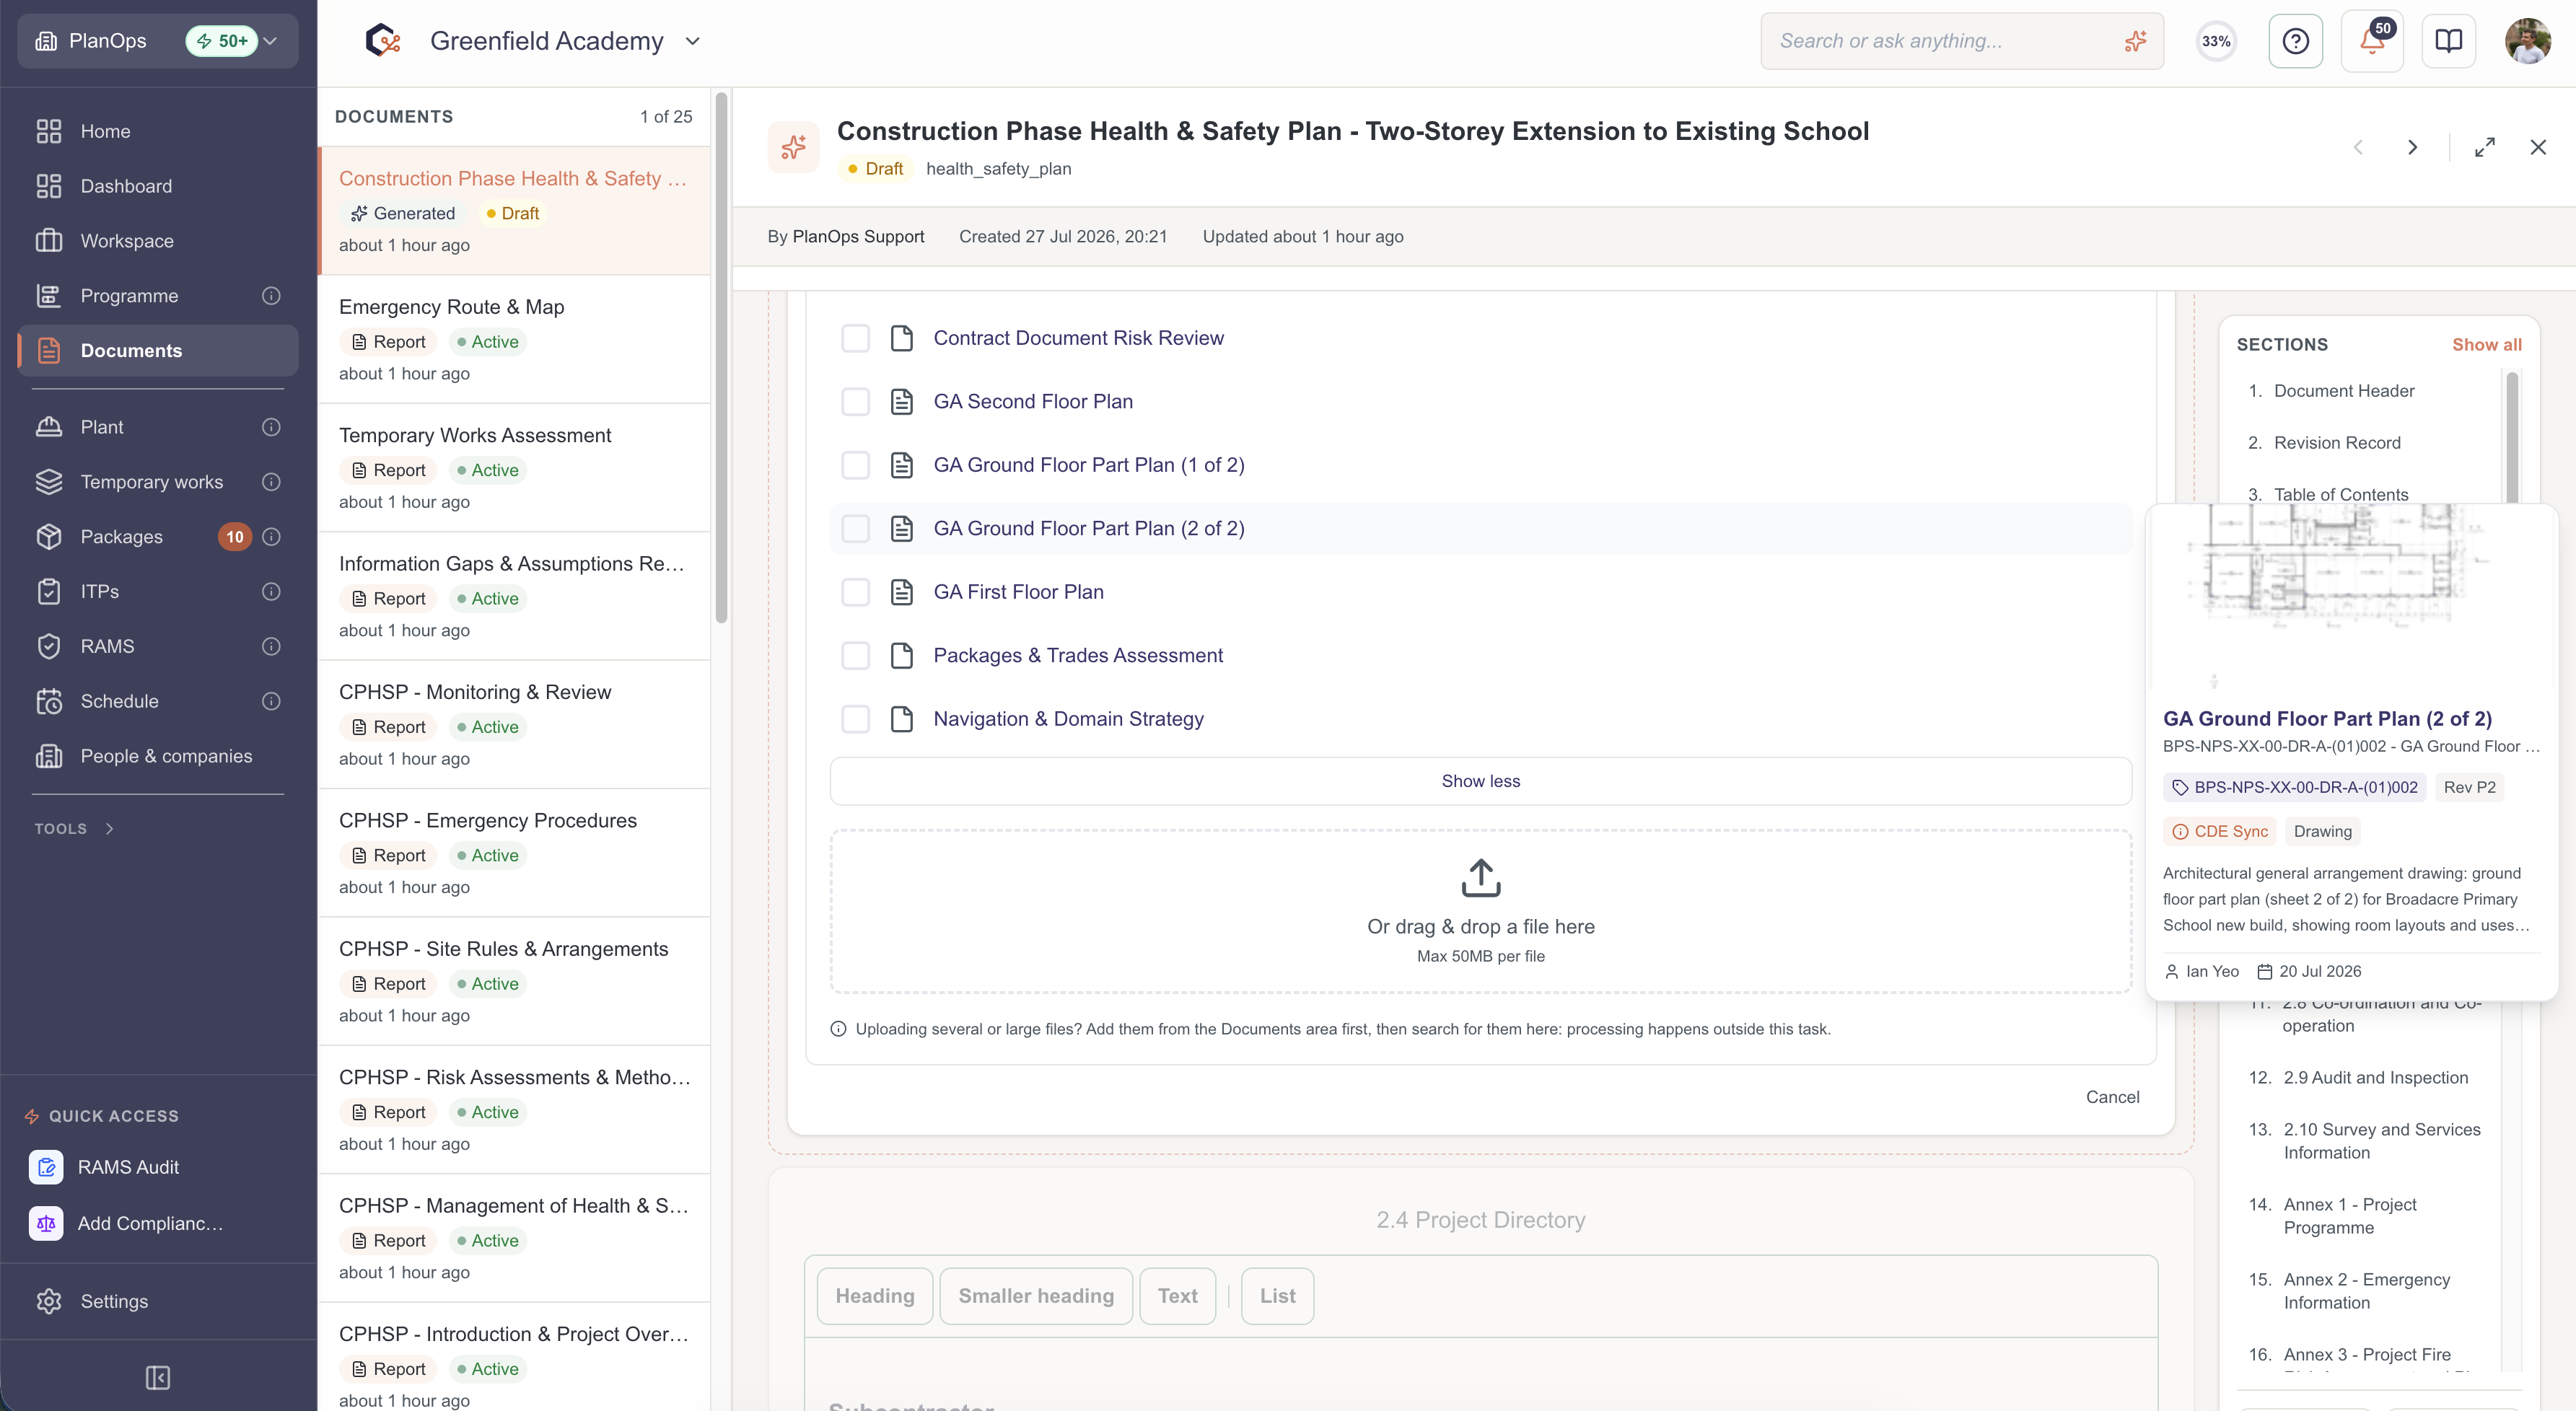Click the Temporary works info icon
The width and height of the screenshot is (2576, 1411).
(x=271, y=482)
